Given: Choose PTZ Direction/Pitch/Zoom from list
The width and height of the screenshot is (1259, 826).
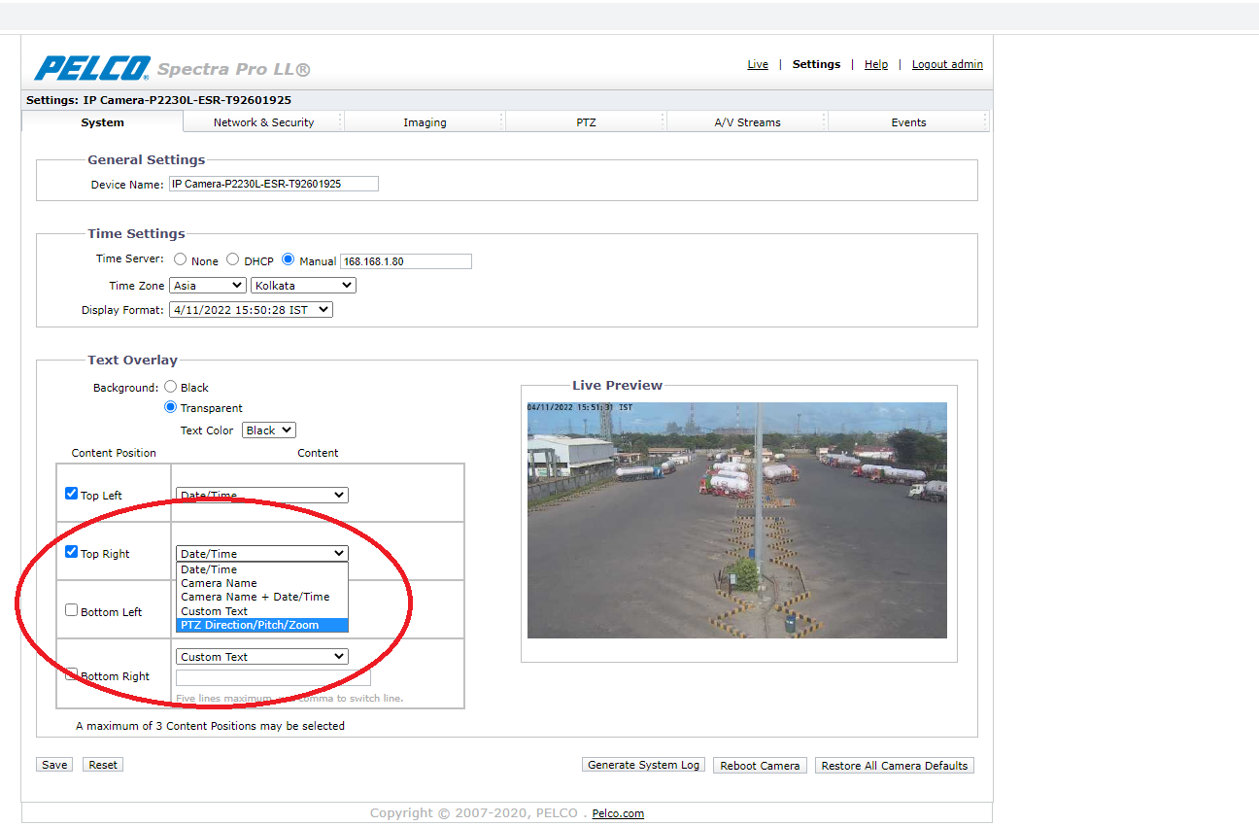Looking at the screenshot, I should (x=250, y=625).
